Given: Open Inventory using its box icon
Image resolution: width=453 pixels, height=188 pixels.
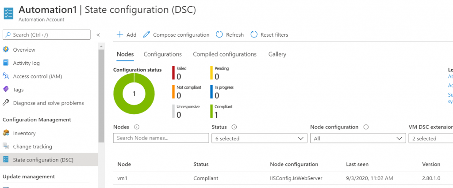Looking at the screenshot, I should (6, 133).
